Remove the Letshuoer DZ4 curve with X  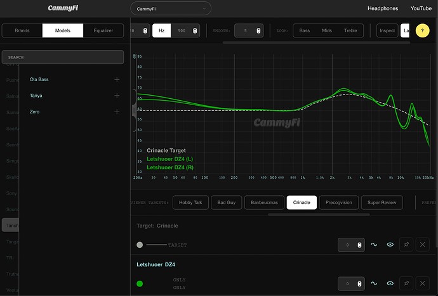point(422,283)
